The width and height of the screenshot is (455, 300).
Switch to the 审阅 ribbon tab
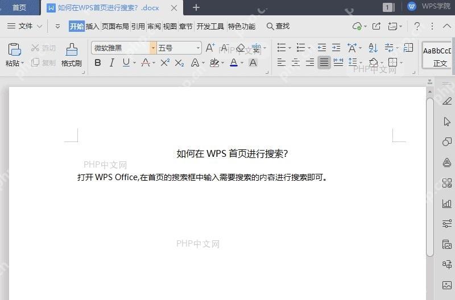[x=154, y=26]
